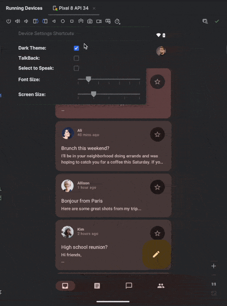This screenshot has height=306, width=227.
Task: Enable the Select to Speak checkbox
Action: [x=76, y=68]
